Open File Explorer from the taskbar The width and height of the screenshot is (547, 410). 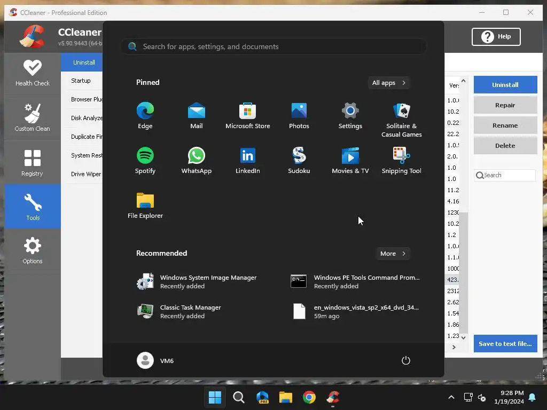286,397
